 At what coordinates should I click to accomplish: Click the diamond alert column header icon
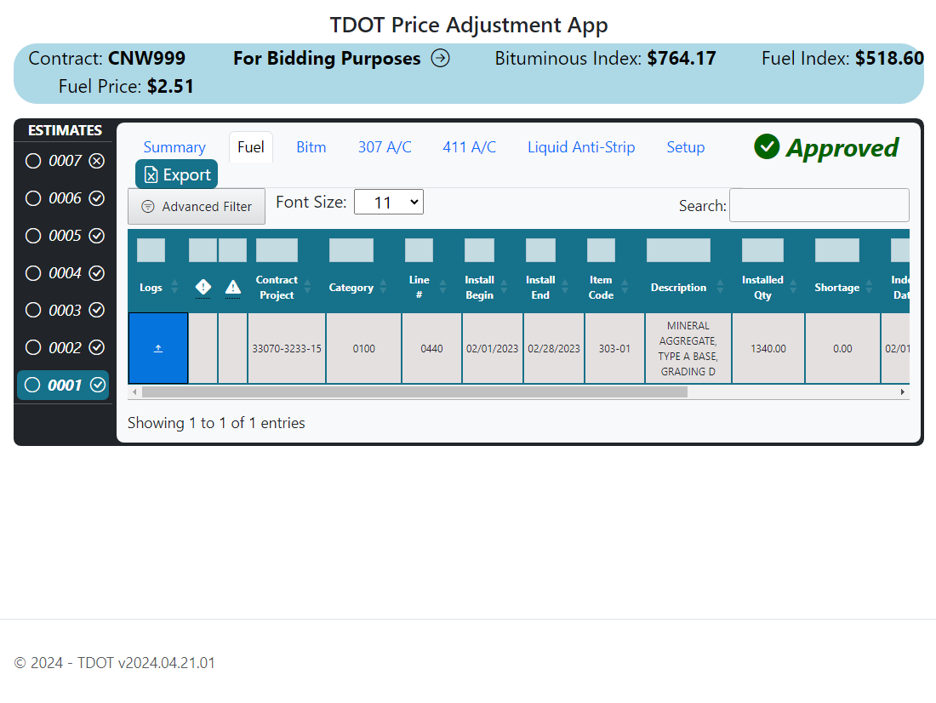tap(203, 288)
